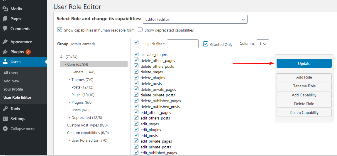The height and width of the screenshot is (156, 337).
Task: Enable Show deprecated capabilities checkbox
Action: (140, 30)
